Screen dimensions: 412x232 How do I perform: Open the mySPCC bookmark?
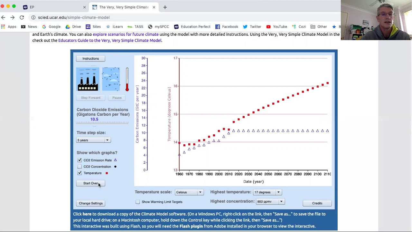tap(158, 27)
